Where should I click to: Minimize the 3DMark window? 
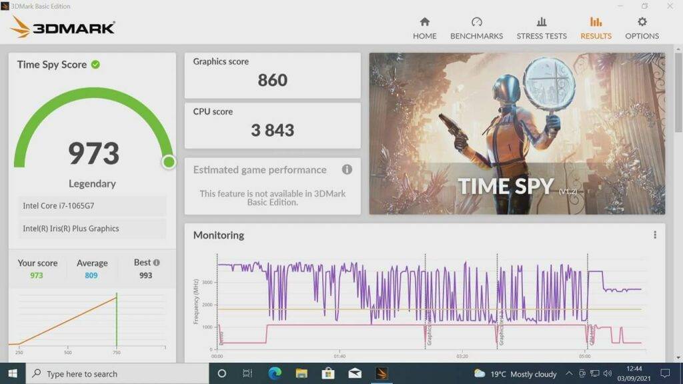click(620, 5)
